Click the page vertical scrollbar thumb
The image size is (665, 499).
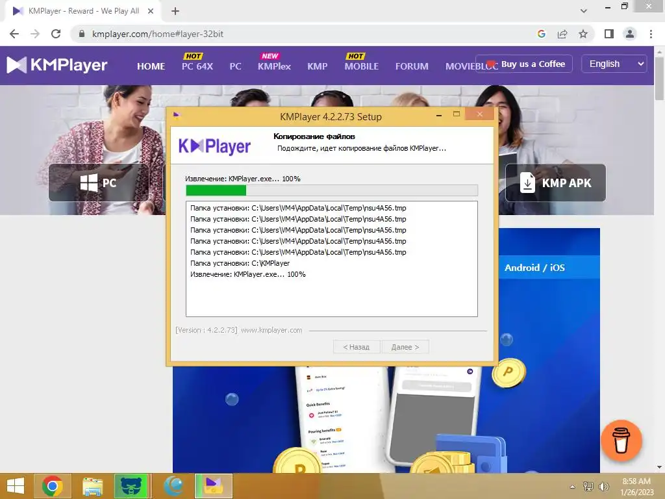tap(659, 79)
